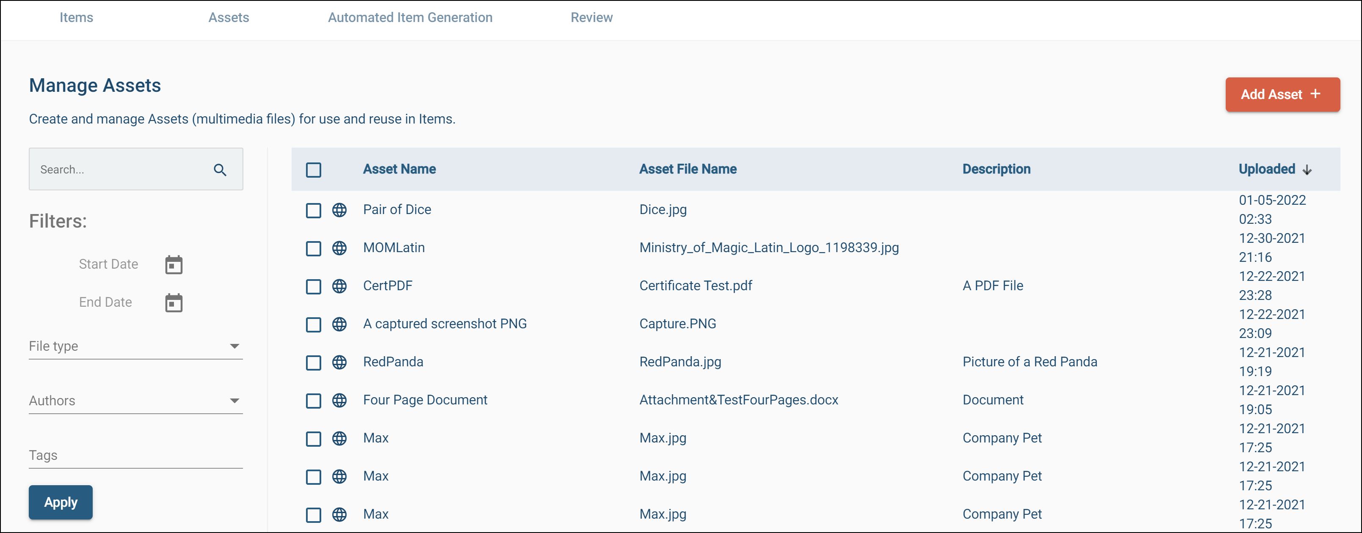This screenshot has width=1362, height=533.
Task: Select the A captured screenshot PNG checkbox
Action: (x=314, y=324)
